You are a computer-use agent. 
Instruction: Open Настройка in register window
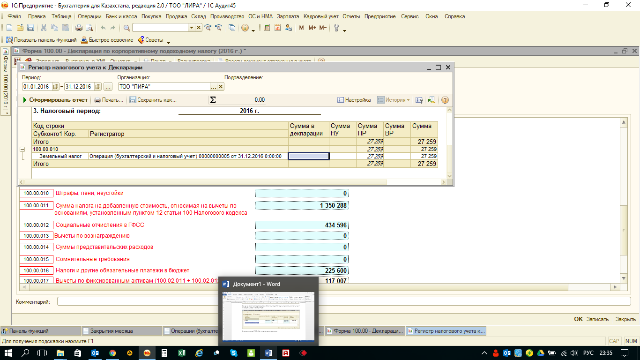click(354, 100)
